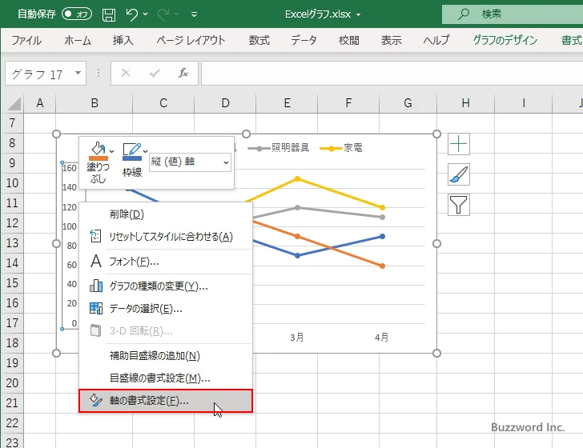This screenshot has width=583, height=448.
Task: Choose グラフの種類の変更(Y)... in the context menu
Action: pyautogui.click(x=166, y=286)
